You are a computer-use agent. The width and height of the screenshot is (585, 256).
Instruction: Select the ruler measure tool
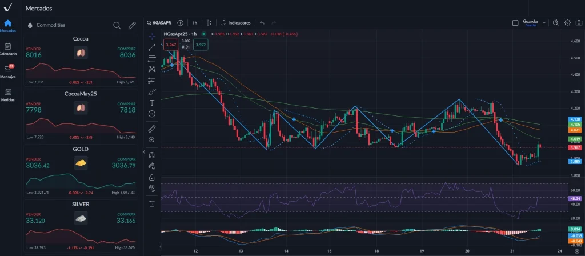click(152, 129)
